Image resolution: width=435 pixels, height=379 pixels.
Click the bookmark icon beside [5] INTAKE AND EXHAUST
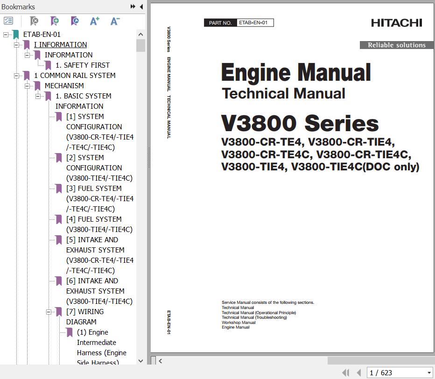tap(59, 240)
